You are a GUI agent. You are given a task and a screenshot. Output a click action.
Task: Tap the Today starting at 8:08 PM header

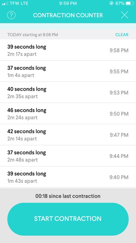33,35
